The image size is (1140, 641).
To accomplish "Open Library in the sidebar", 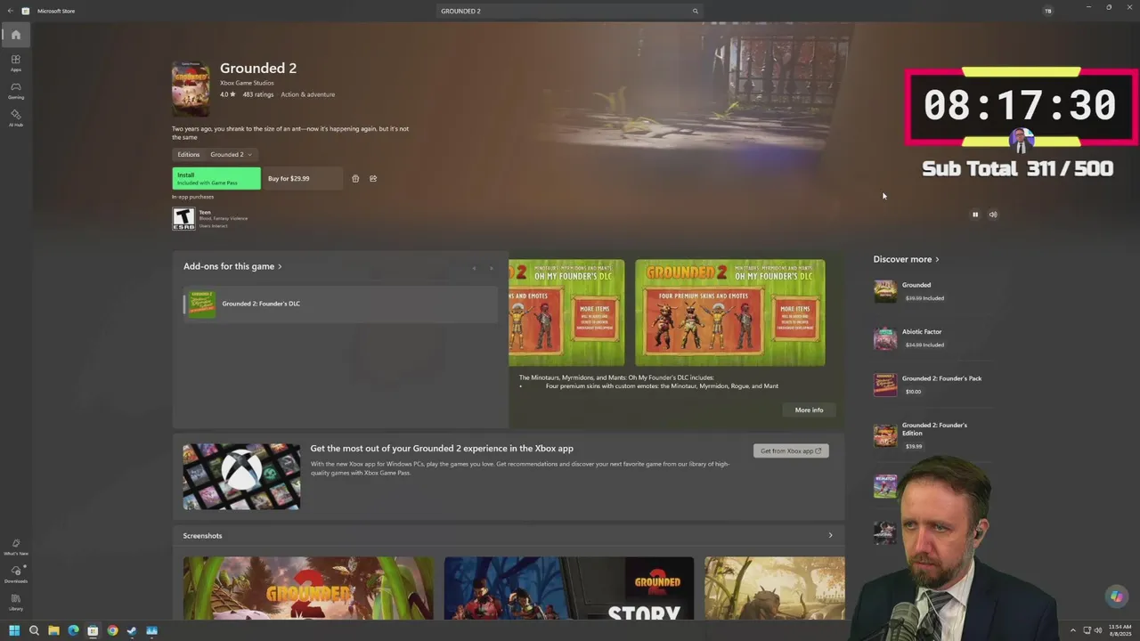I will (x=15, y=602).
